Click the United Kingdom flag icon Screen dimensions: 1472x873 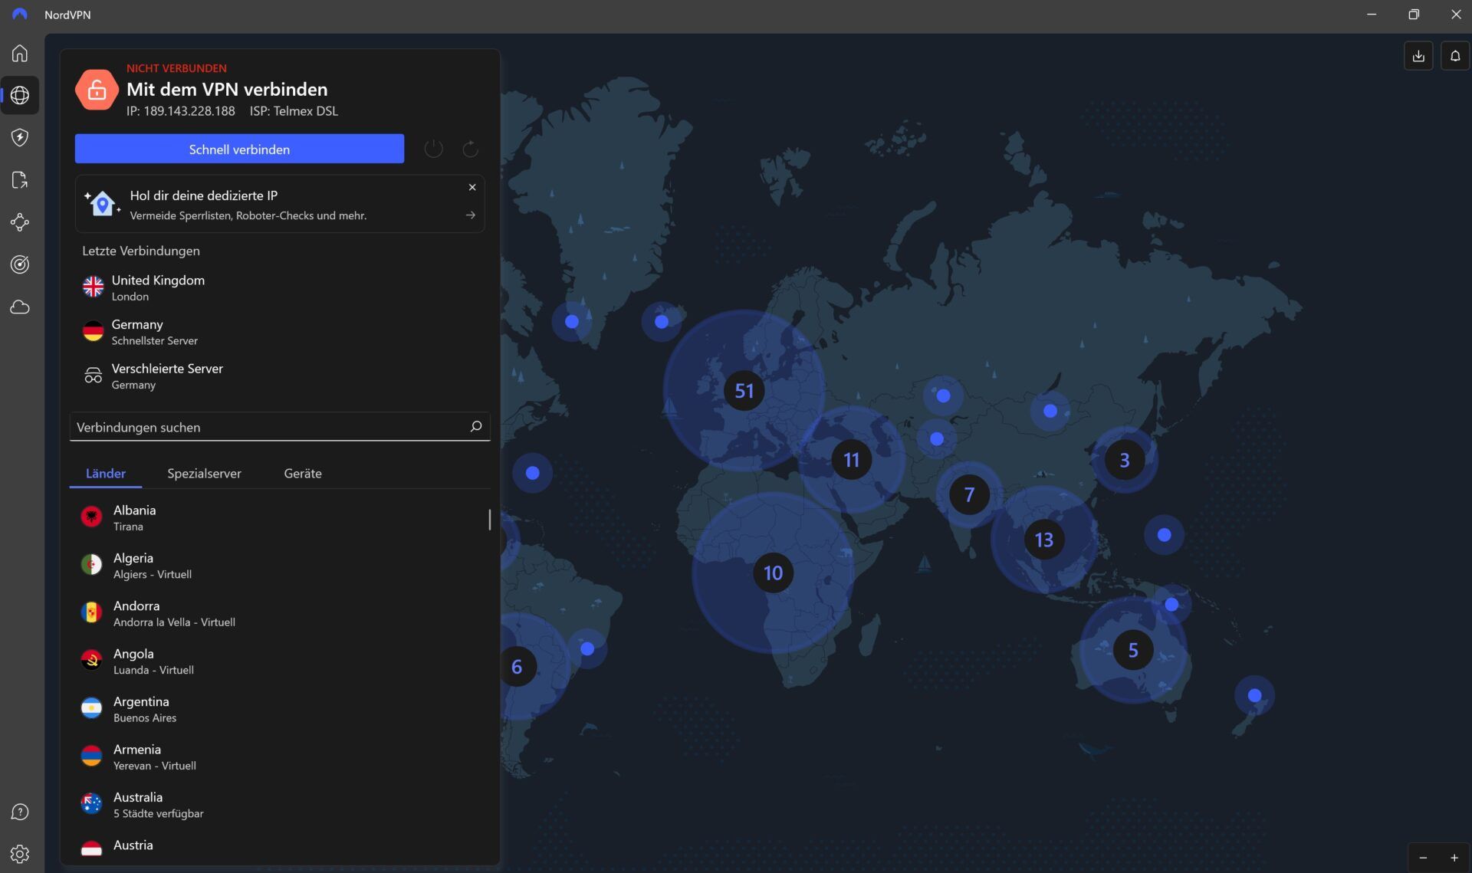[93, 287]
